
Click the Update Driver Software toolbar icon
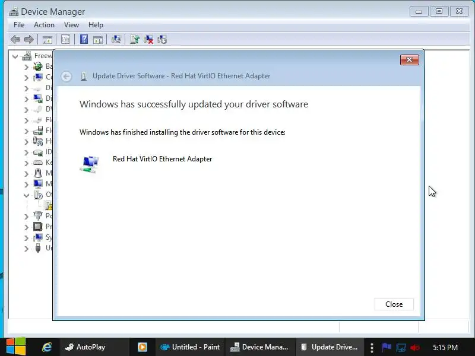tap(135, 39)
